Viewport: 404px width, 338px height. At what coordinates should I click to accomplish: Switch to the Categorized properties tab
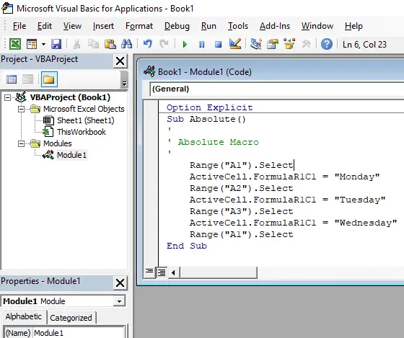[x=71, y=318]
